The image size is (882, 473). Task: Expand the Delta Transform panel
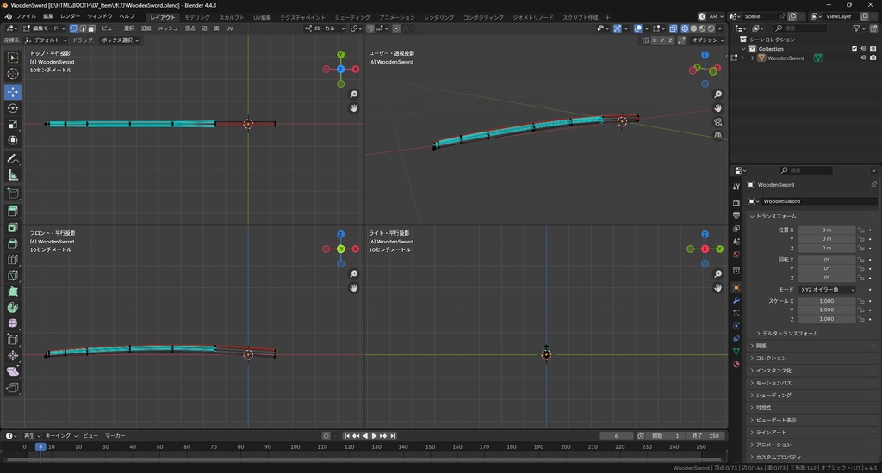790,333
